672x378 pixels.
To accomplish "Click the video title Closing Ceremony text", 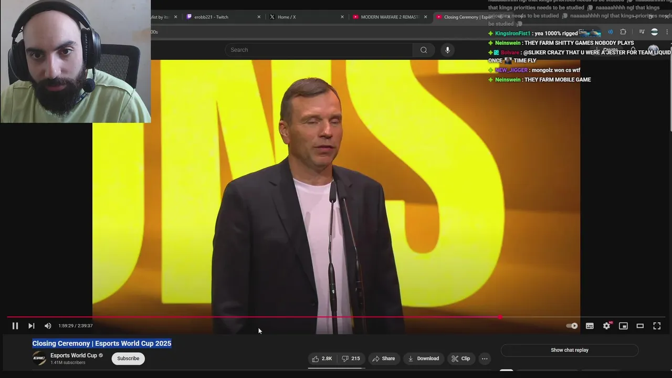I will click(102, 343).
